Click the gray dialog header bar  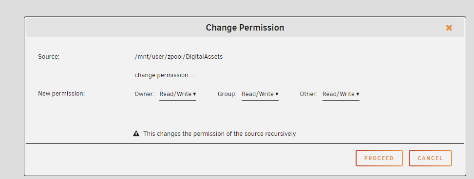(x=245, y=28)
